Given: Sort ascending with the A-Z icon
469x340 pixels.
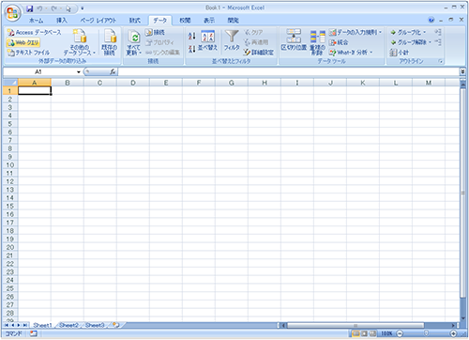Looking at the screenshot, I should tap(191, 36).
